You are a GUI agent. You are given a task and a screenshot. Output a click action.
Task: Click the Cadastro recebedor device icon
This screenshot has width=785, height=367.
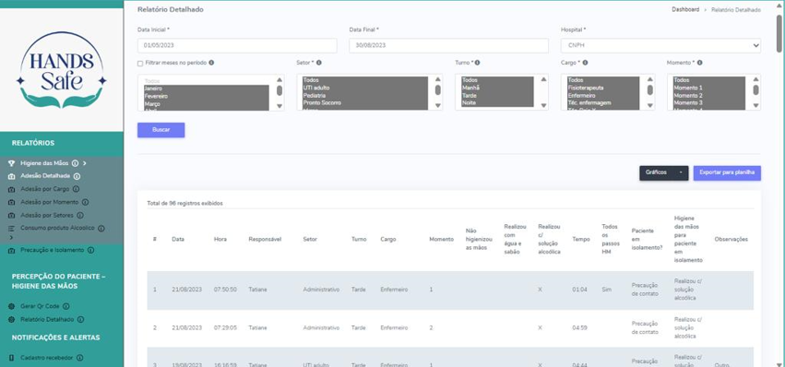[11, 358]
